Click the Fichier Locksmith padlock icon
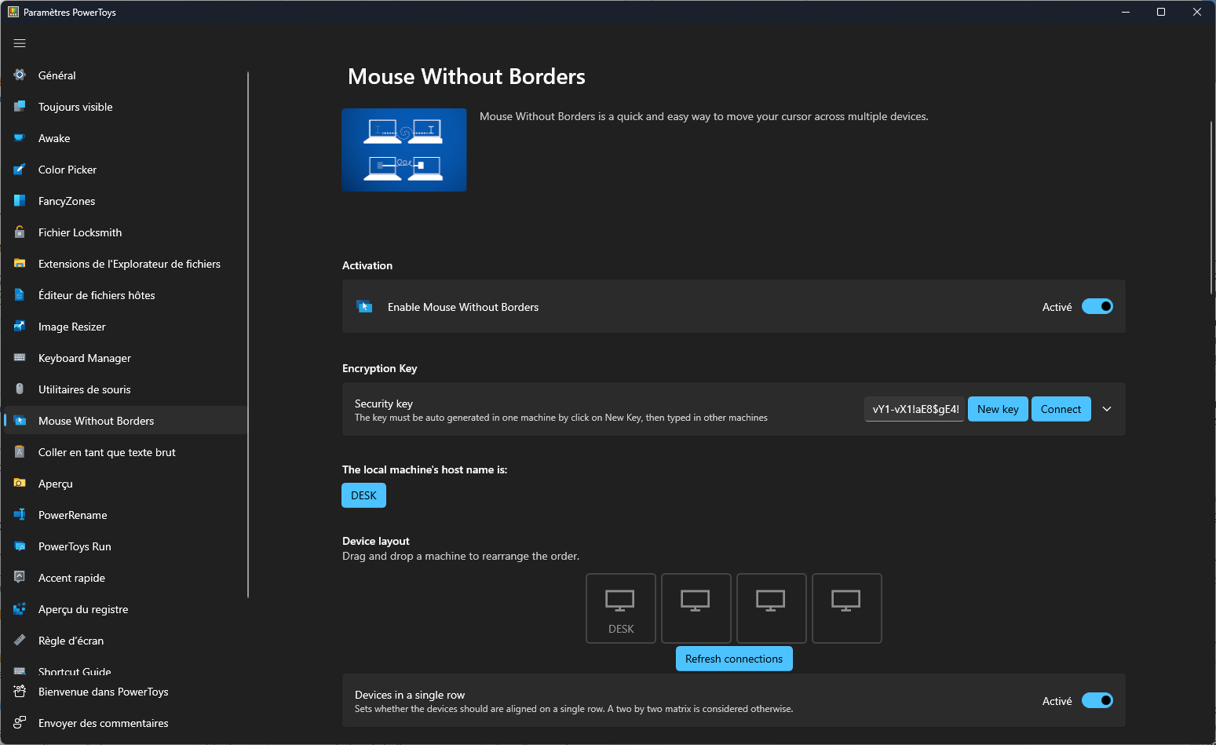 pyautogui.click(x=20, y=232)
